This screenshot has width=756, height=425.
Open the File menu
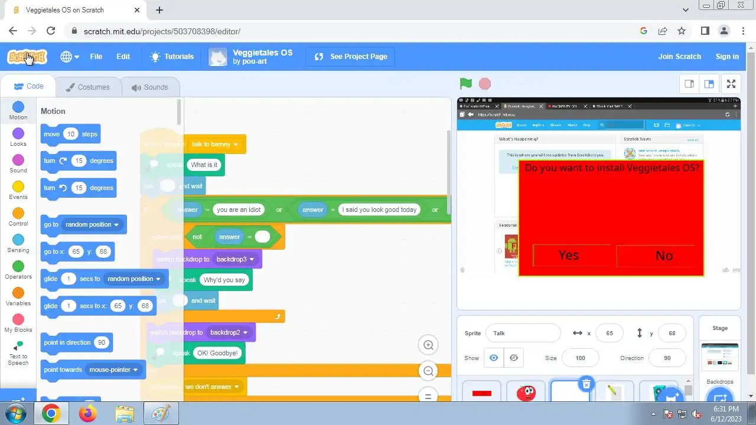[96, 57]
